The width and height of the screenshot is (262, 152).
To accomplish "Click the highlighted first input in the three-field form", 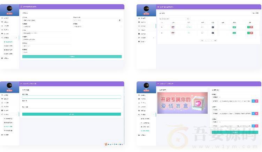I will [71, 97].
